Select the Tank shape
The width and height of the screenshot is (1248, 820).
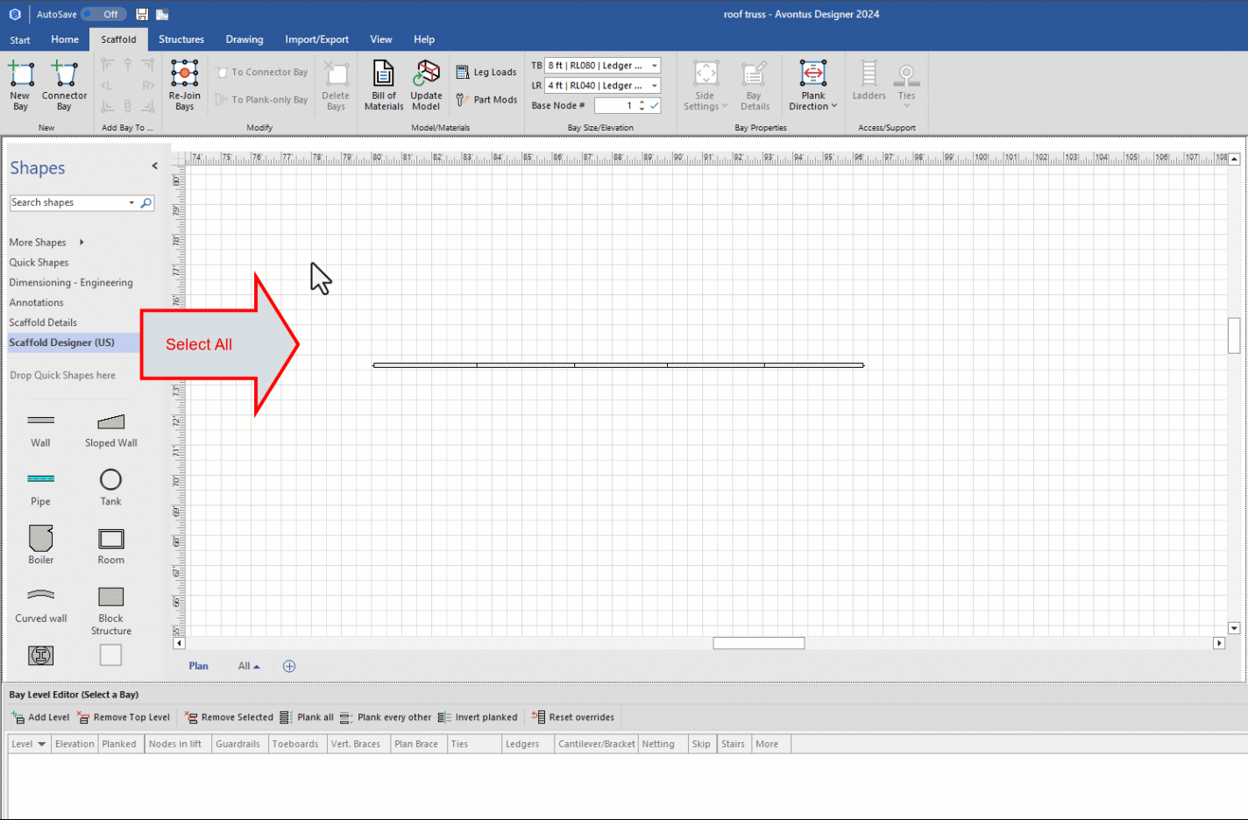click(110, 479)
